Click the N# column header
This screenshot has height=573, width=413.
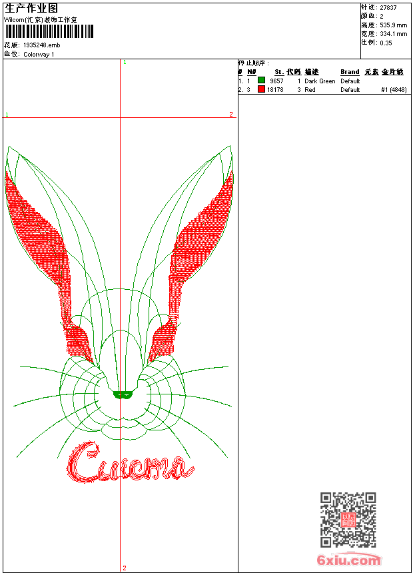[252, 72]
